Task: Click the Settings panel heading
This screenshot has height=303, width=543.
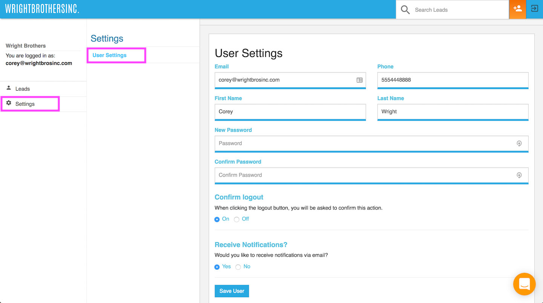Action: [x=107, y=38]
